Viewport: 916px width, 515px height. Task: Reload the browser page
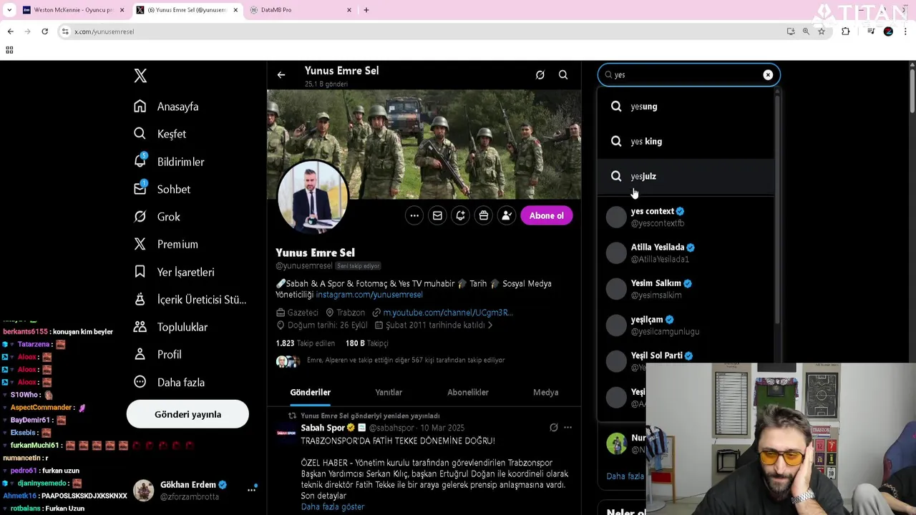pyautogui.click(x=44, y=31)
